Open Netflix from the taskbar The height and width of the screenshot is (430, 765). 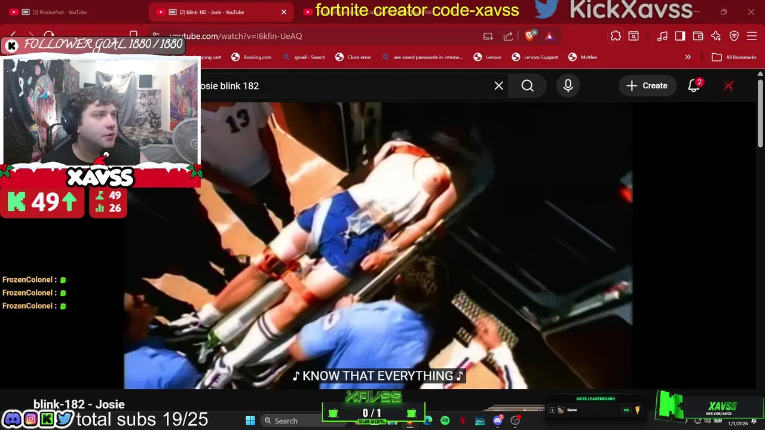[x=463, y=420]
